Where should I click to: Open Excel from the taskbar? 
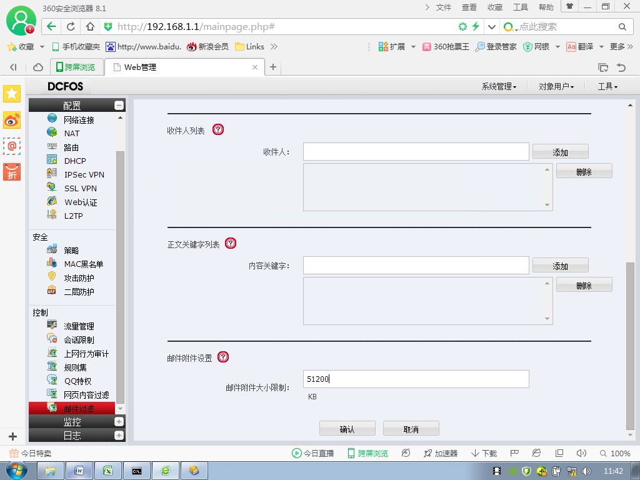click(108, 471)
